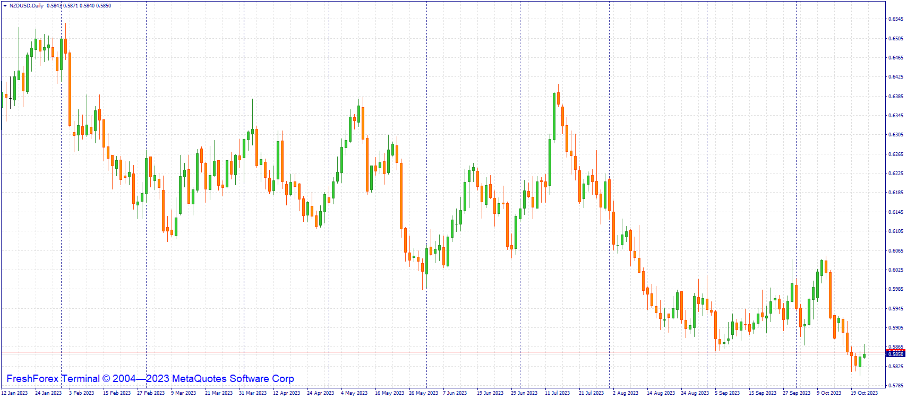Open the chart menu triangle beside NZDUSD
907x399 pixels.
[x=5, y=6]
